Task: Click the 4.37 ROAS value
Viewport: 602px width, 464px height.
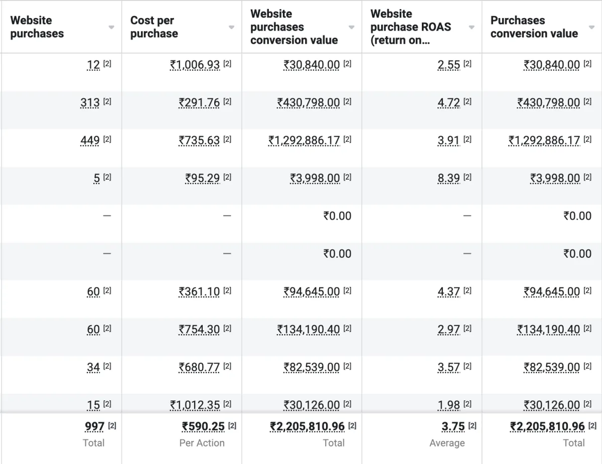Action: (448, 291)
